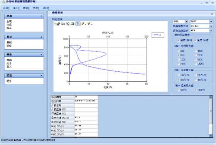Screen dimensions: 216x145
Task: Click the data table vertical scrollbar
Action: point(211,116)
